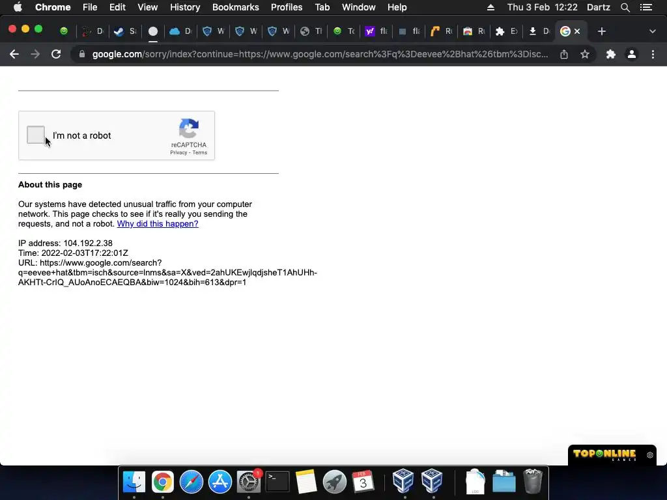The height and width of the screenshot is (500, 667).
Task: Click the google.com URL in address bar
Action: click(x=320, y=54)
